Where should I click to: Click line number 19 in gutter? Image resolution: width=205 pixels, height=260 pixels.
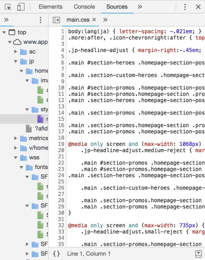[61, 144]
